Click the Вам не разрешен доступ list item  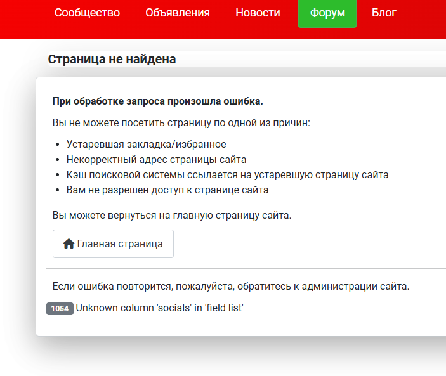[x=167, y=190]
